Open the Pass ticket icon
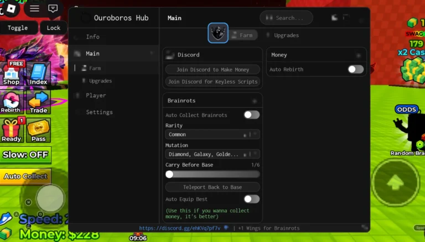Image resolution: width=425 pixels, height=242 pixels. [39, 131]
